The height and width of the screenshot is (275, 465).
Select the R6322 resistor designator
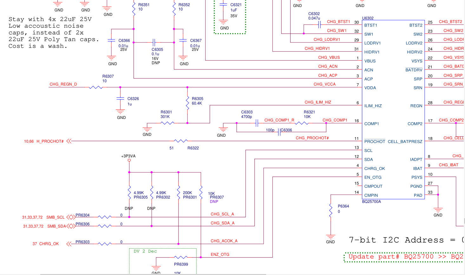point(193,148)
